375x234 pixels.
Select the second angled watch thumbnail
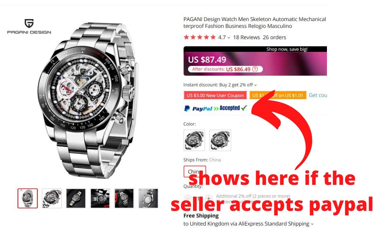[52, 198]
